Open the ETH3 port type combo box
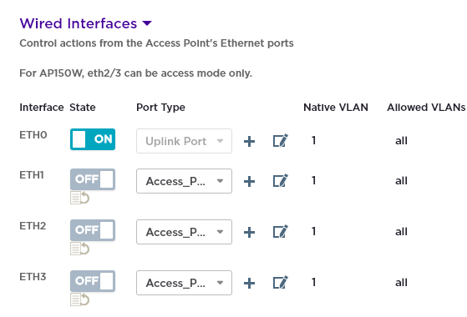The width and height of the screenshot is (467, 317). pyautogui.click(x=184, y=283)
